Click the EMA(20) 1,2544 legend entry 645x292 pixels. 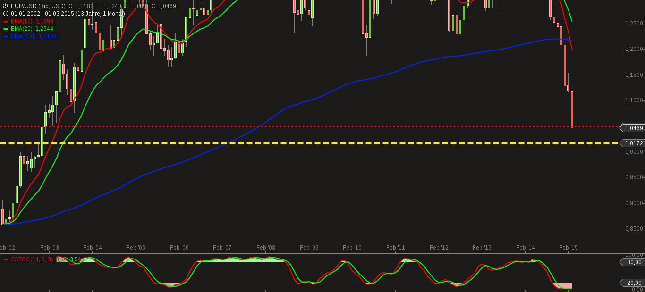(32, 29)
